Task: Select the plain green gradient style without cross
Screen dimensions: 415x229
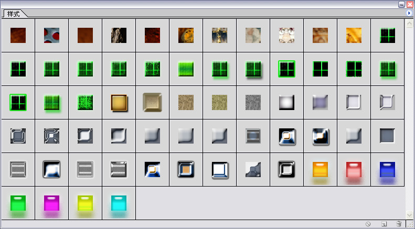Action: (x=186, y=69)
